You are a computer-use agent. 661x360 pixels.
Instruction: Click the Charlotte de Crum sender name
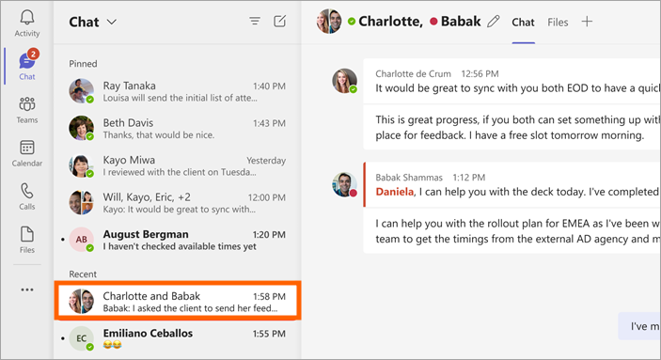413,73
